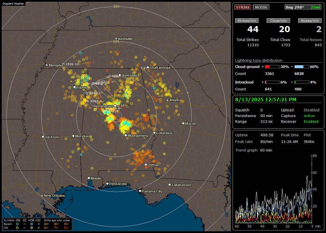Click the Atlanta airport plane icon
The image size is (326, 233).
pos(167,100)
